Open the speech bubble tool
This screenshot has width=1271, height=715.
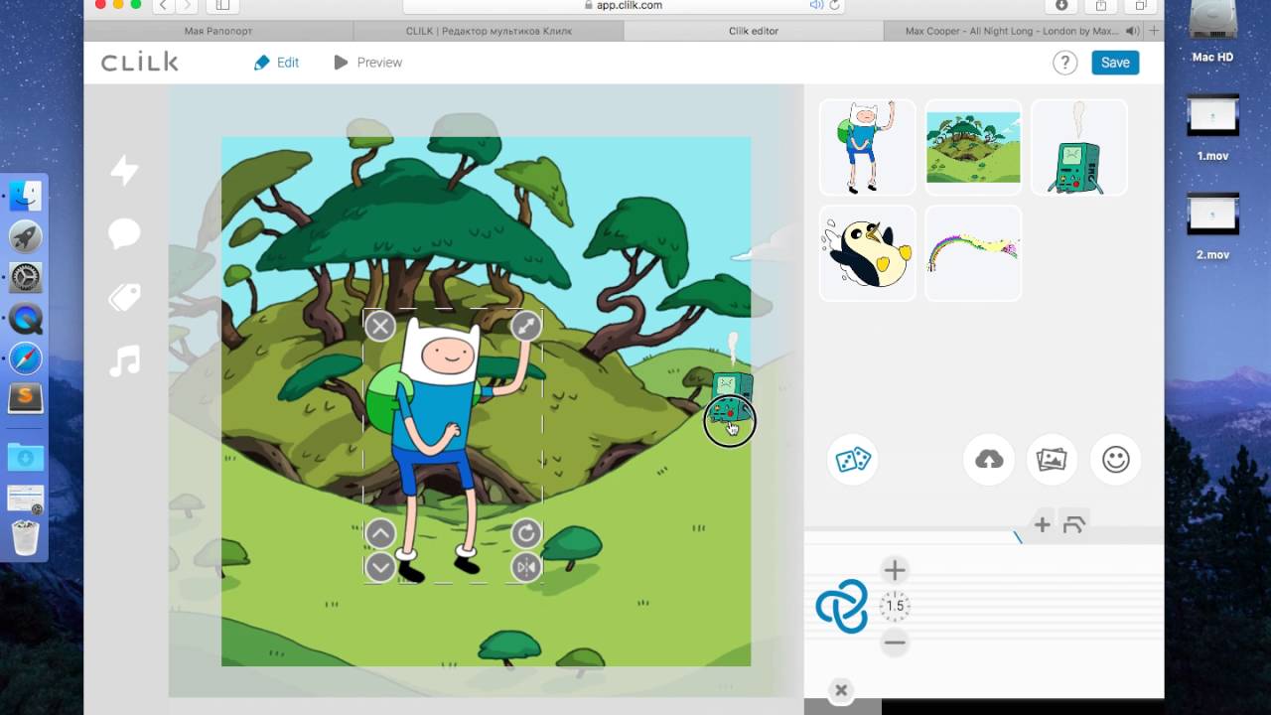pyautogui.click(x=124, y=234)
